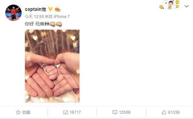193x119 pixels.
Task: Toggle like on the 61339 count
Action: [170, 112]
